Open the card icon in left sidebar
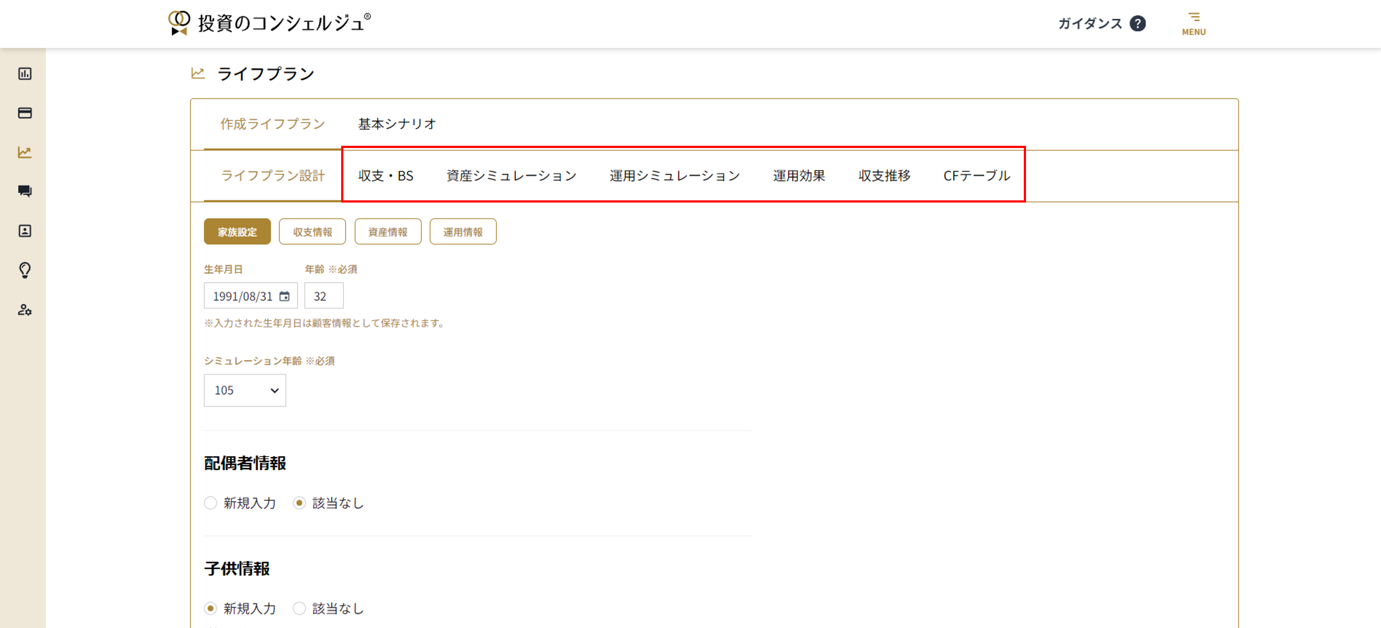The image size is (1381, 628). click(x=25, y=113)
